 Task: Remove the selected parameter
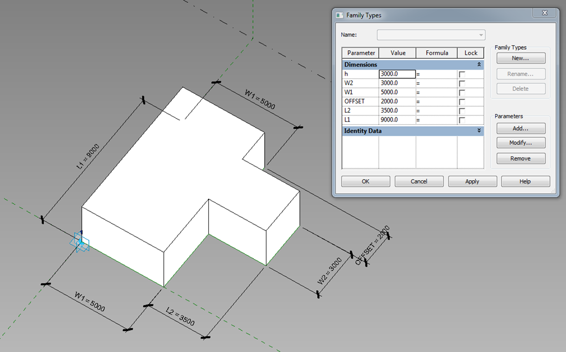[x=520, y=159]
